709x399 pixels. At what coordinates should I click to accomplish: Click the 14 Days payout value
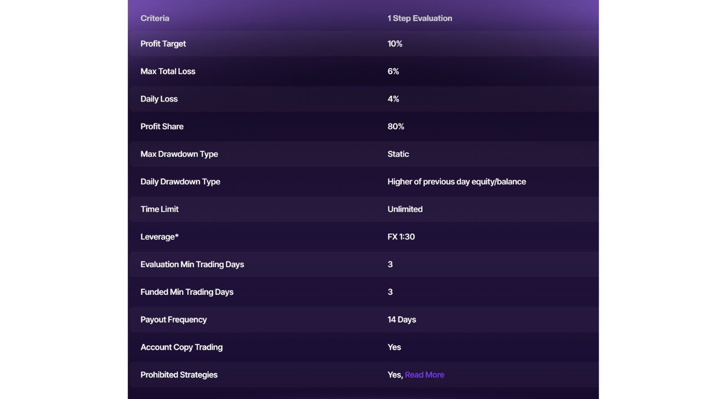point(402,320)
